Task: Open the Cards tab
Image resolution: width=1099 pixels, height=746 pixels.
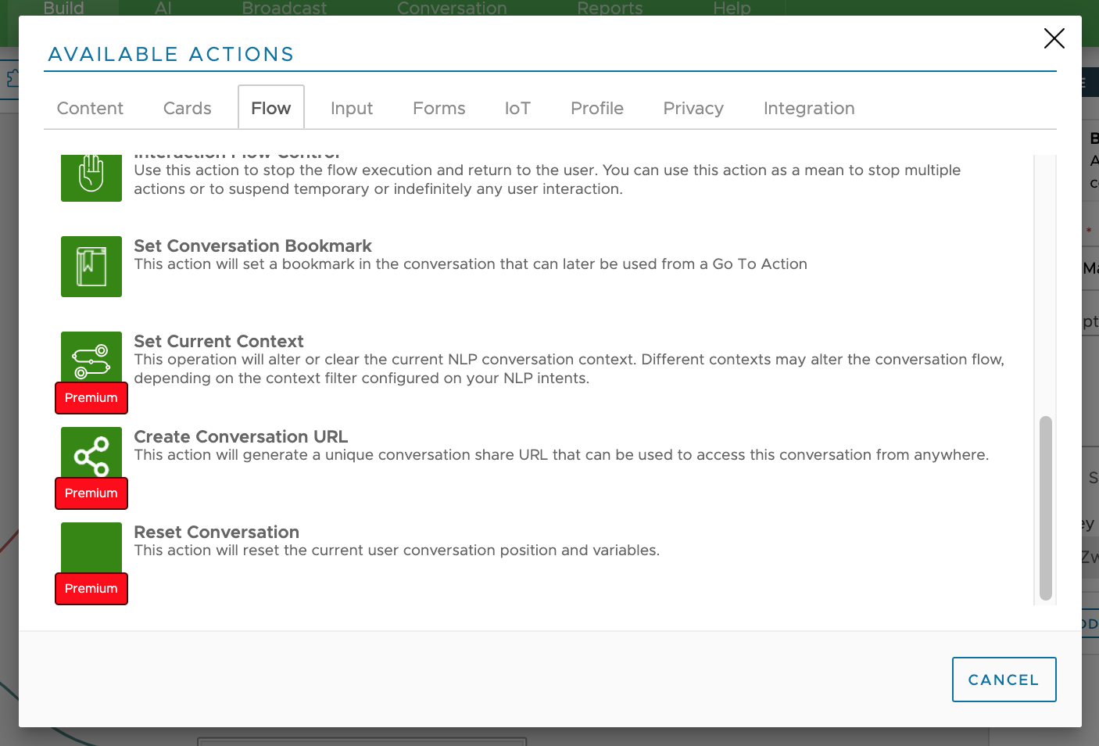Action: coord(188,108)
